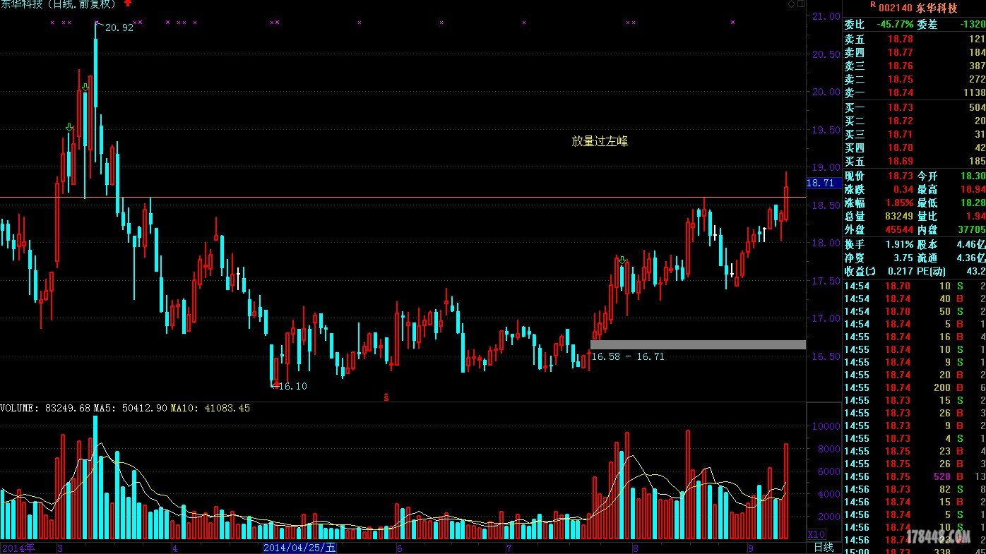Click the 换手 1.91% value

point(900,244)
